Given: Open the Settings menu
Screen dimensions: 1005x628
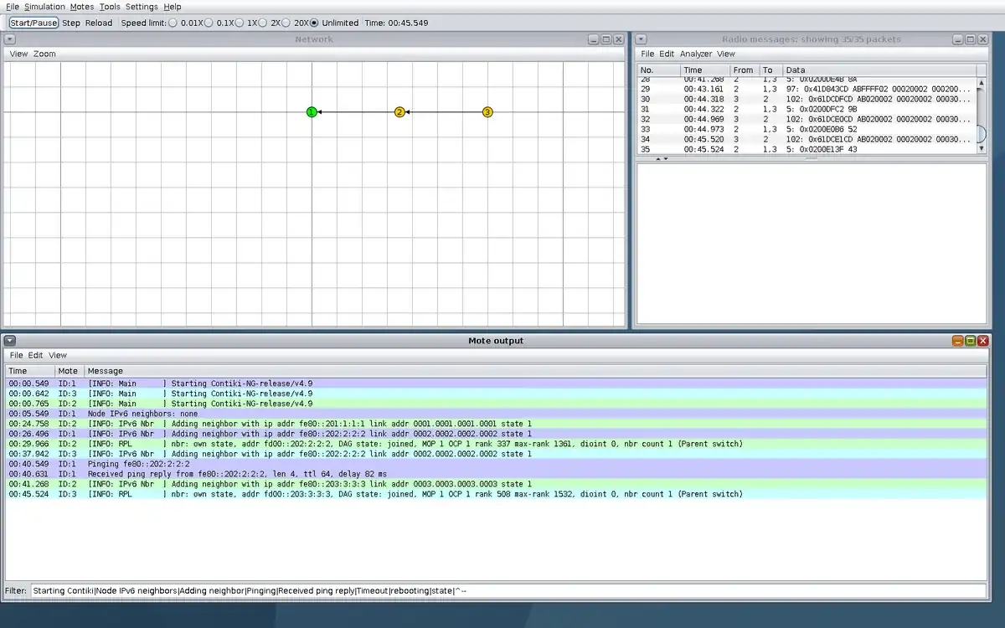Looking at the screenshot, I should [142, 7].
